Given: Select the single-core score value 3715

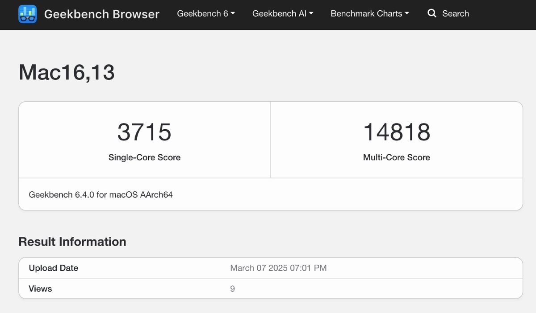Looking at the screenshot, I should (144, 132).
